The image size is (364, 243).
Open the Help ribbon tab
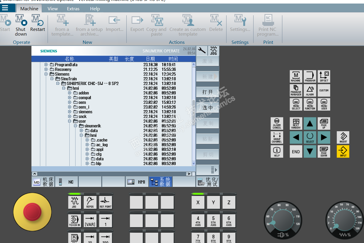[95, 9]
